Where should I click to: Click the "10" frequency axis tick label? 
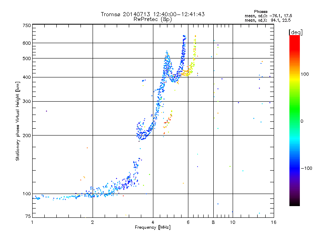click(x=233, y=222)
